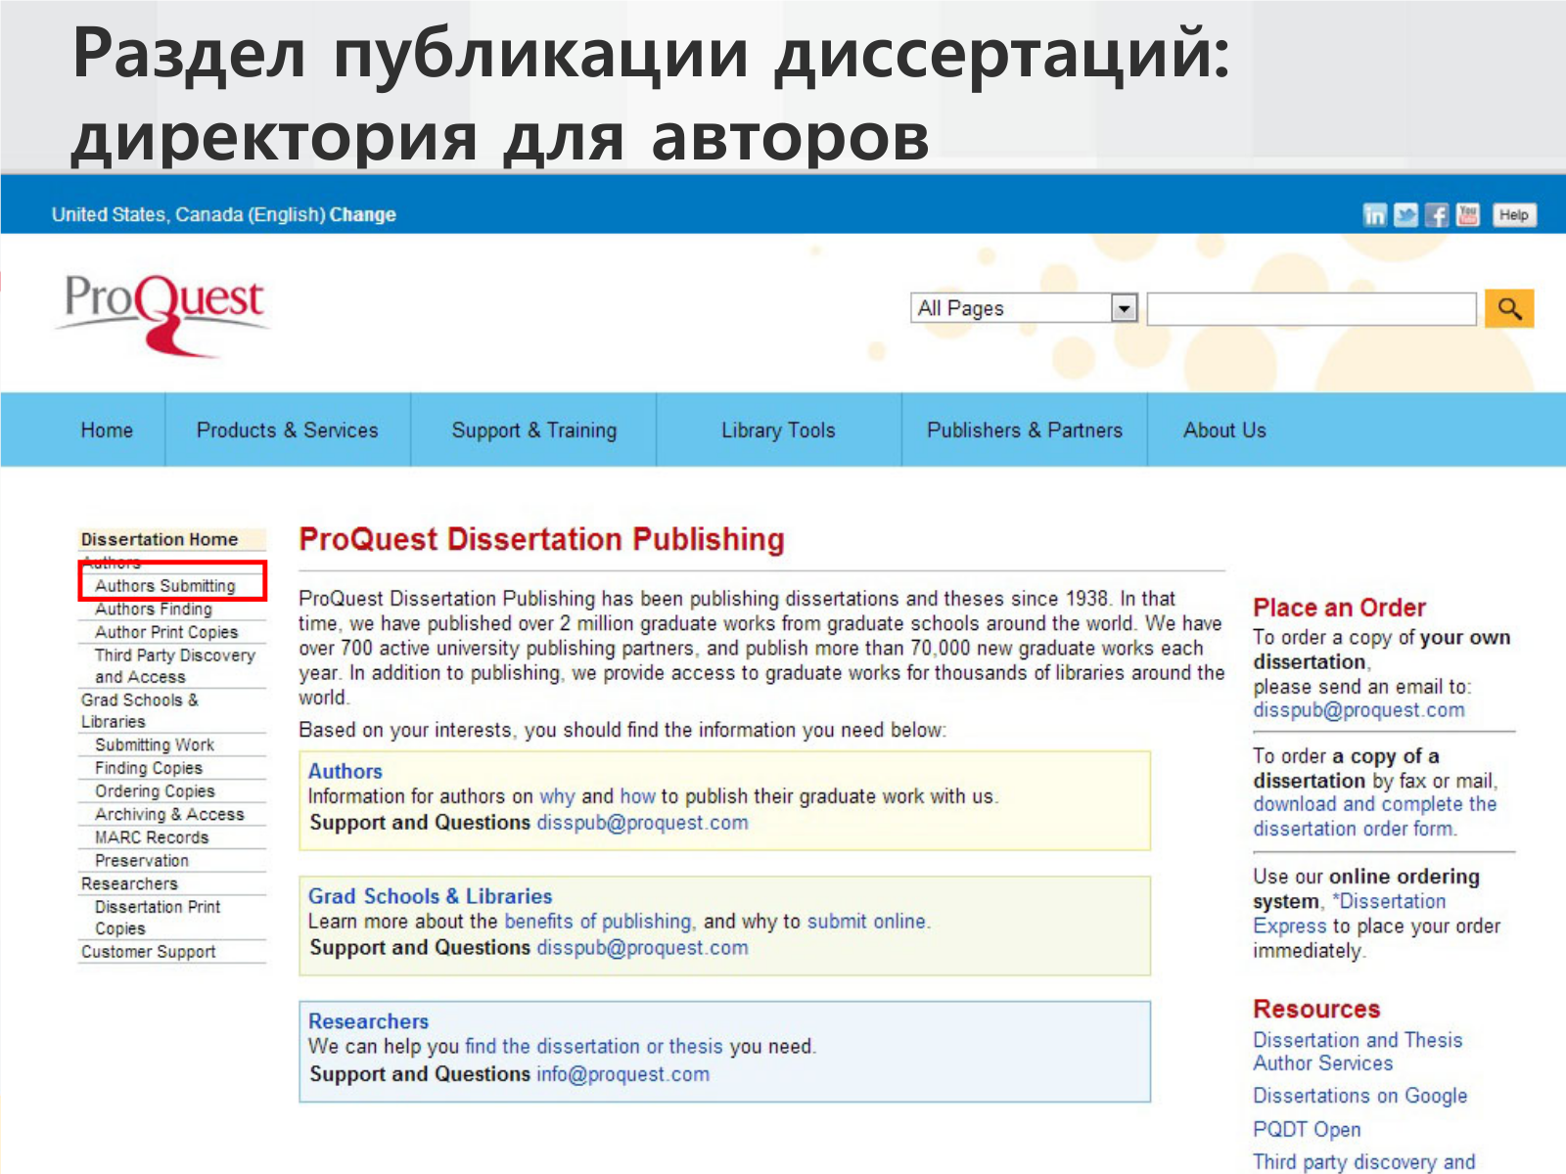Select Author Print Copies in sidebar
The image size is (1566, 1174).
click(x=166, y=632)
